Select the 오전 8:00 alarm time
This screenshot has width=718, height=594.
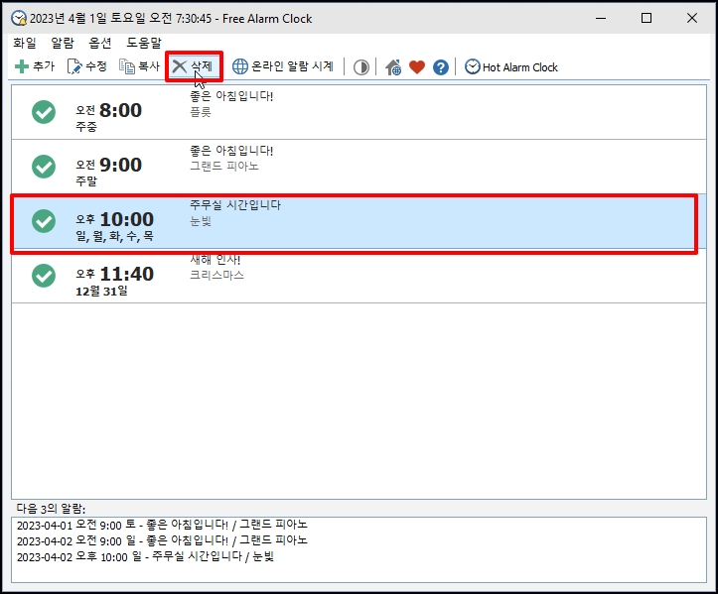109,110
